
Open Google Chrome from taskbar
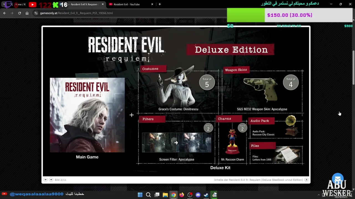point(173,195)
